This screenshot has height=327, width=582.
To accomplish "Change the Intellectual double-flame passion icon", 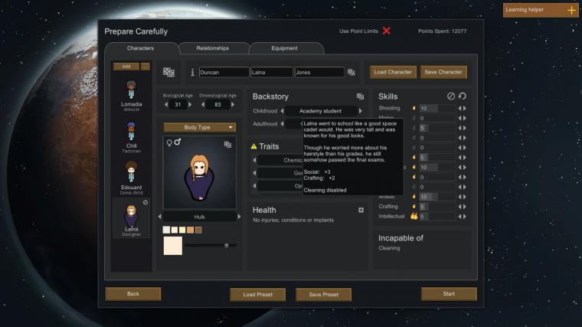I will (414, 216).
